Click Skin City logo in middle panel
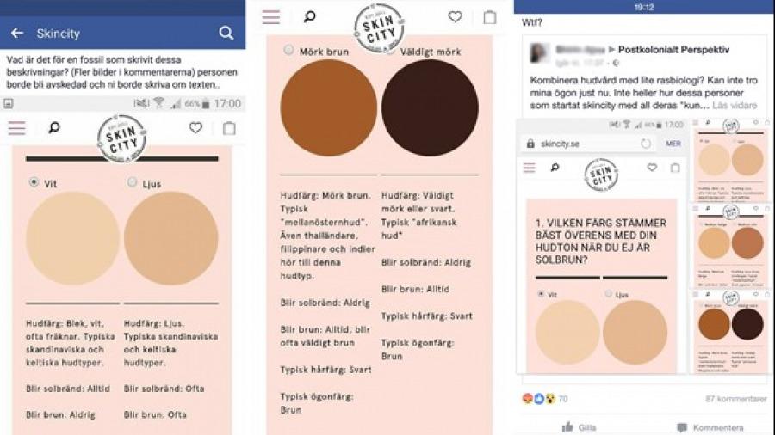Image resolution: width=775 pixels, height=435 pixels. (x=380, y=28)
